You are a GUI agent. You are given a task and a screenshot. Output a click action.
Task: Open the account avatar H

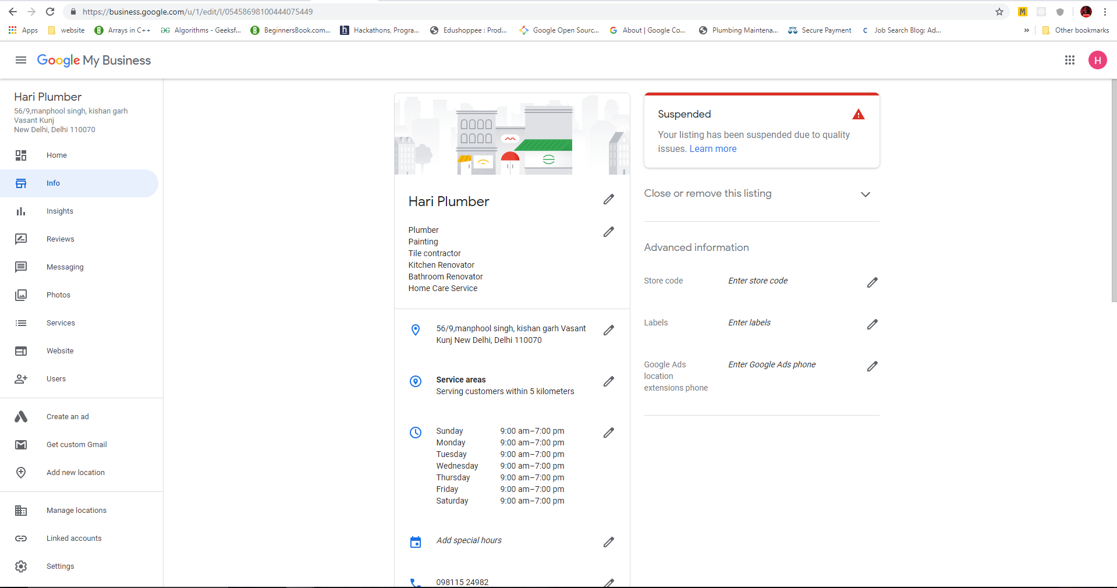[1098, 60]
